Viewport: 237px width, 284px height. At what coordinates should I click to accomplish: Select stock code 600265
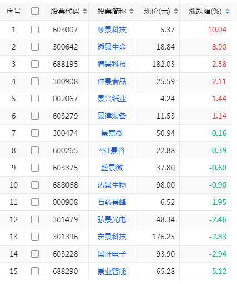(65, 150)
